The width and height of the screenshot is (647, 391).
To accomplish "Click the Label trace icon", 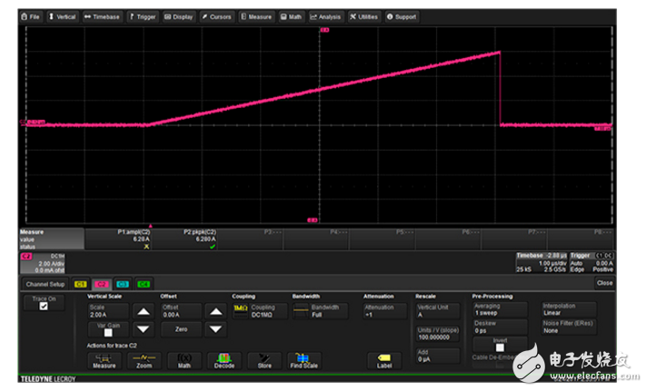I will tap(384, 360).
